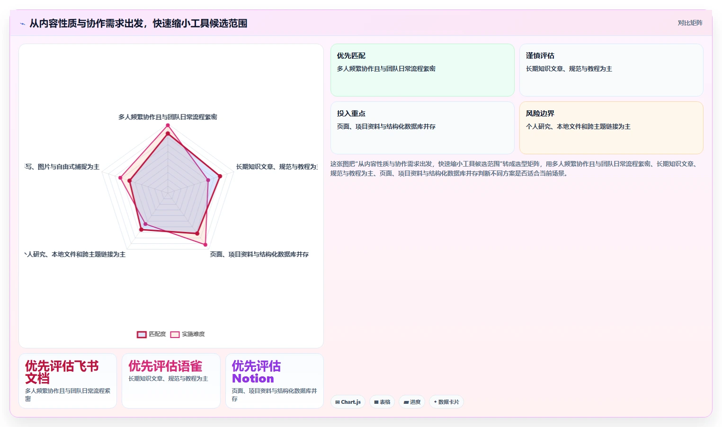This screenshot has width=722, height=427.
Task: Click radar axis label 多人频繁协作且与团队日常流程紧密
Action: [x=168, y=117]
